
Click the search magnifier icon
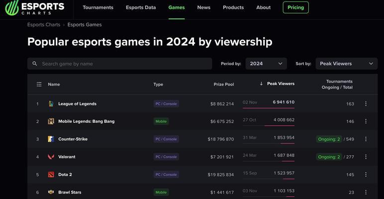tap(35, 64)
